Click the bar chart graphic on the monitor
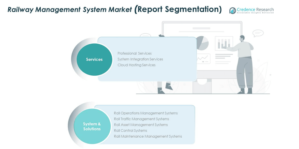Viewport: 299px width, 149px height. click(x=224, y=43)
